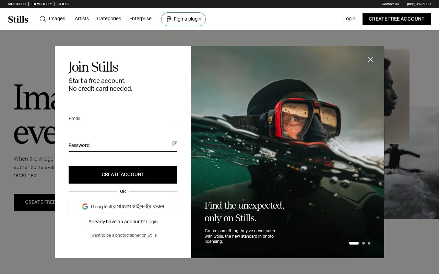The width and height of the screenshot is (439, 274).
Task: Focus the Password input field
Action: [x=123, y=146]
